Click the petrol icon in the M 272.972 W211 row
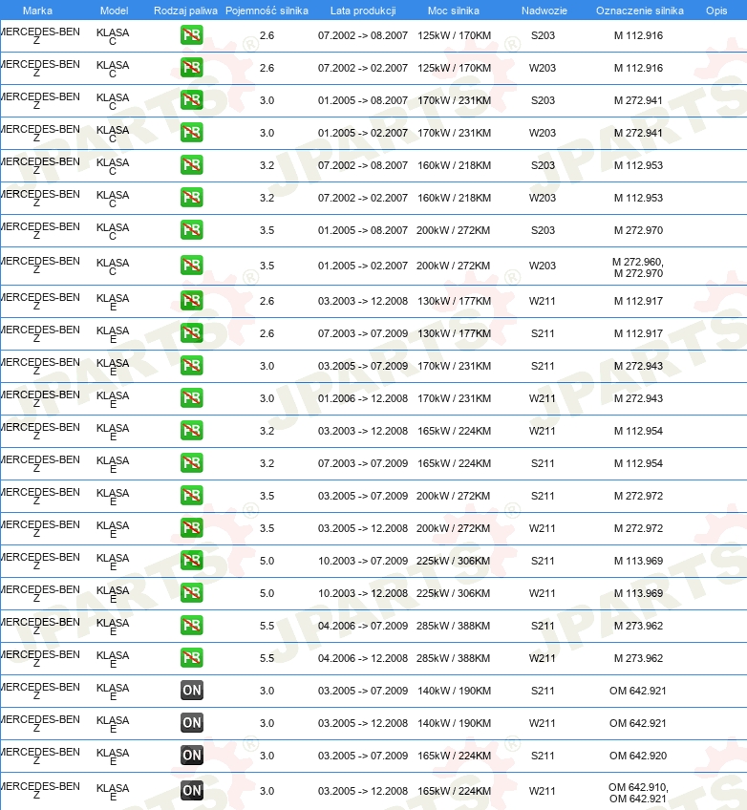Screen dimensions: 747x810 coord(192,528)
